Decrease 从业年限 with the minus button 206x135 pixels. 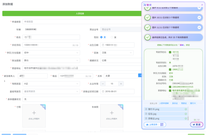point(103,84)
